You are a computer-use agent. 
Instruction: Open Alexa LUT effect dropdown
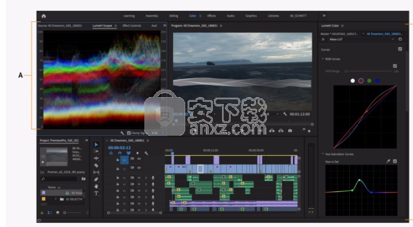point(362,39)
